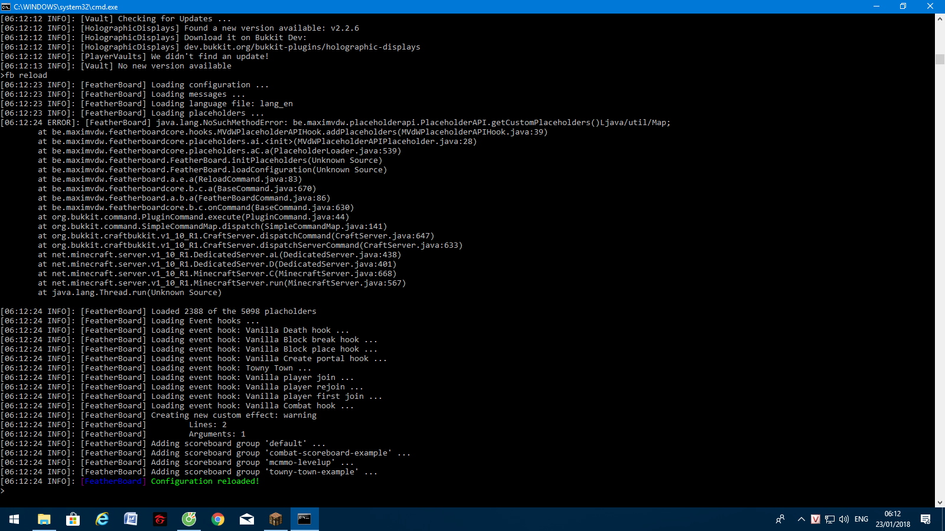Switch to Microsoft Word on the taskbar
This screenshot has width=945, height=531.
[x=131, y=519]
